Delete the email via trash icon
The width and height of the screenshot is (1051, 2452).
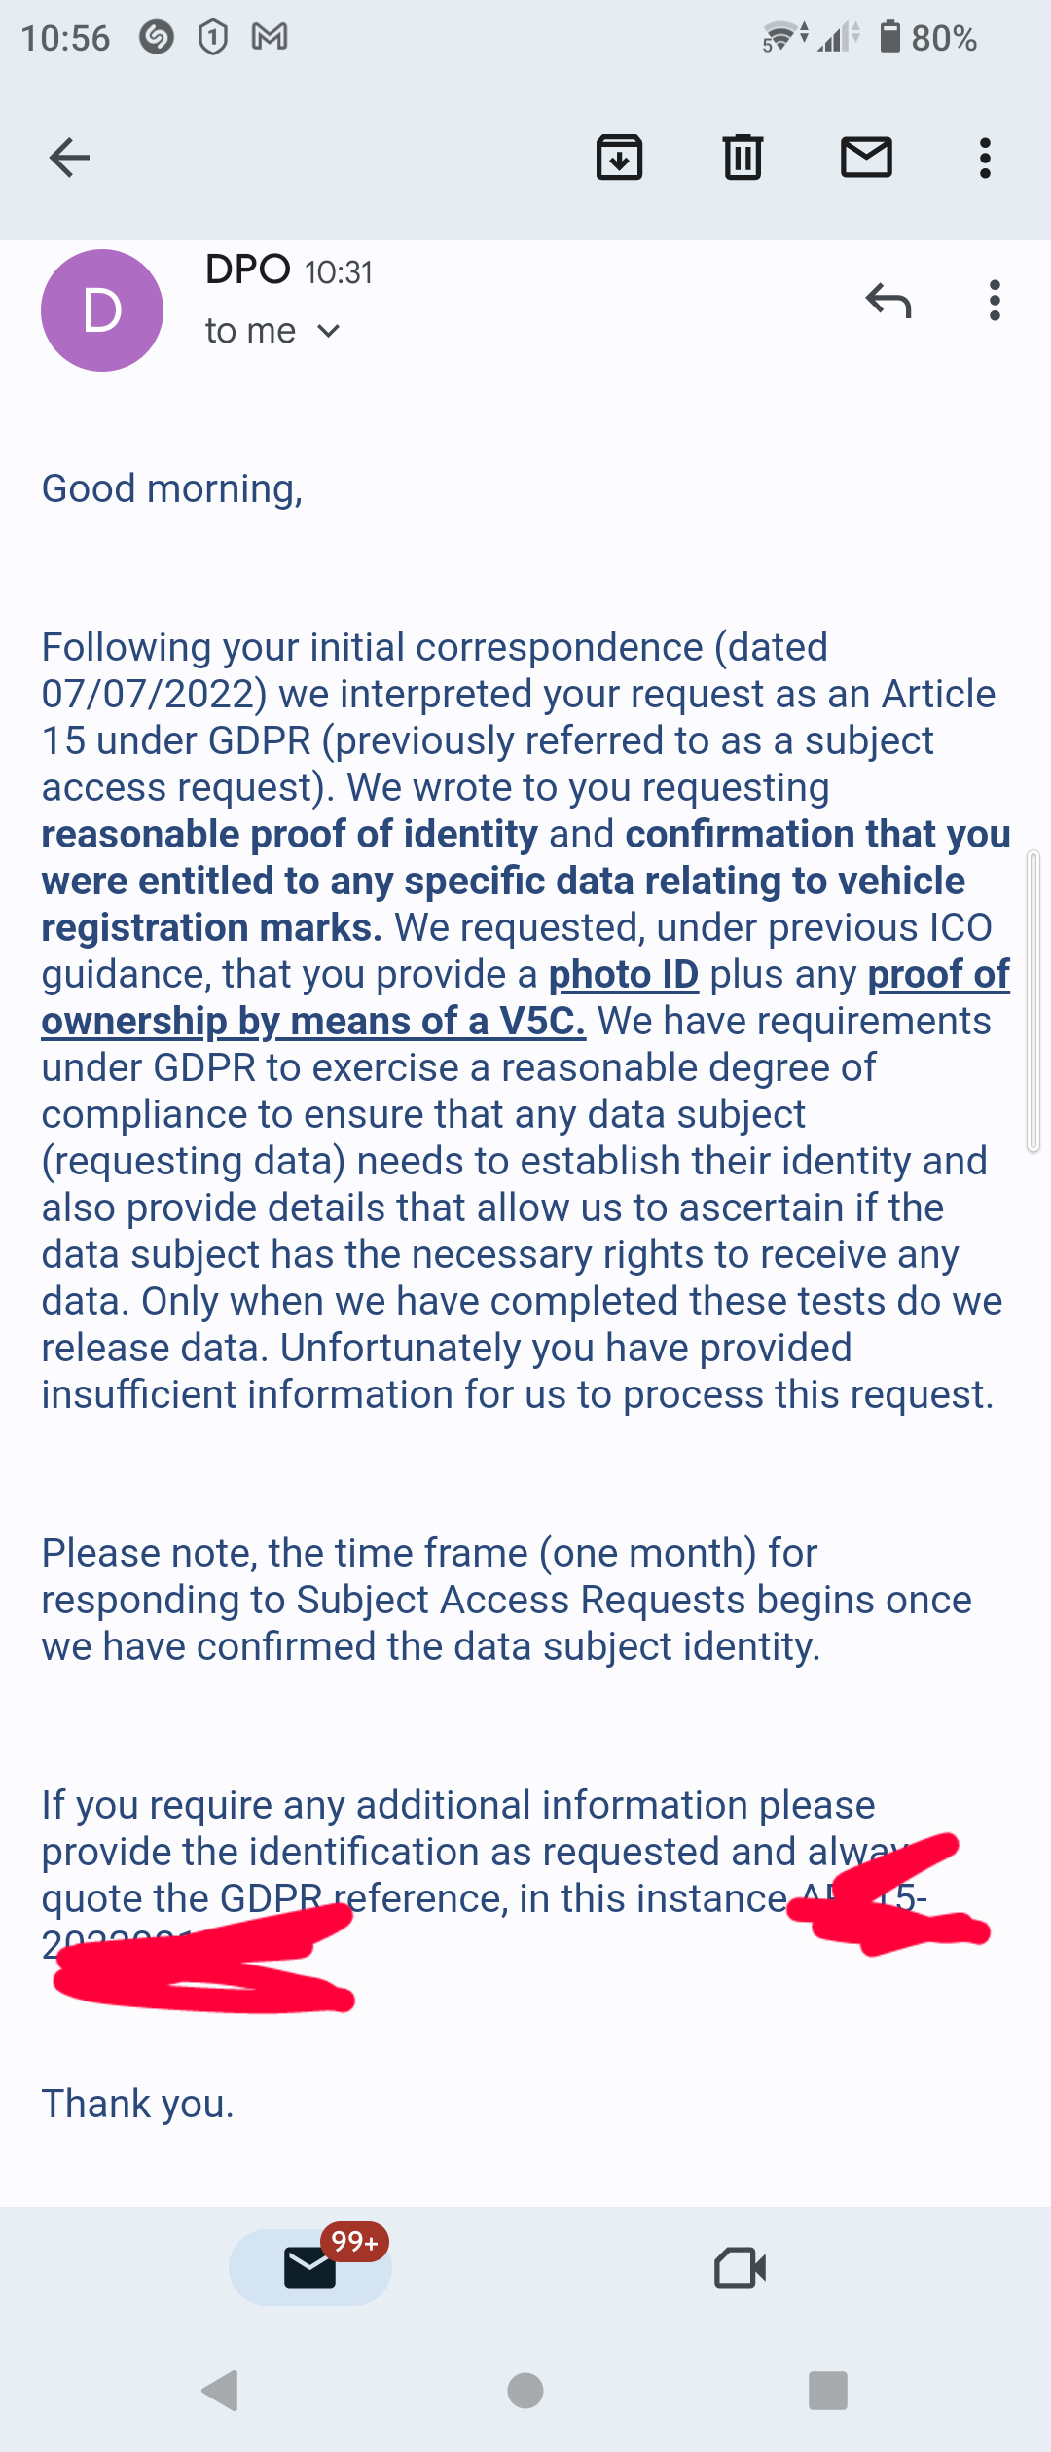click(743, 158)
